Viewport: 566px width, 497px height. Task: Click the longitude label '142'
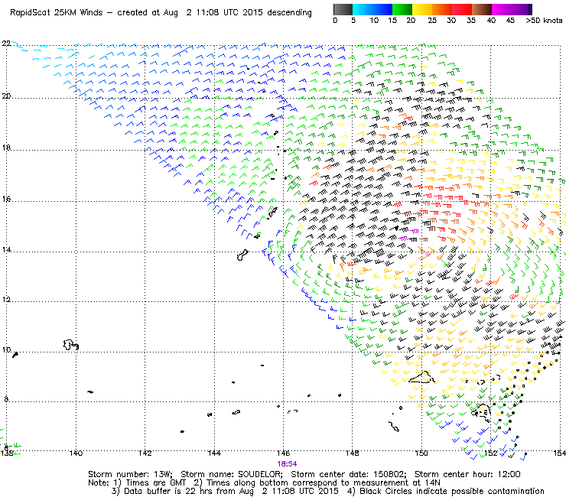(x=145, y=453)
